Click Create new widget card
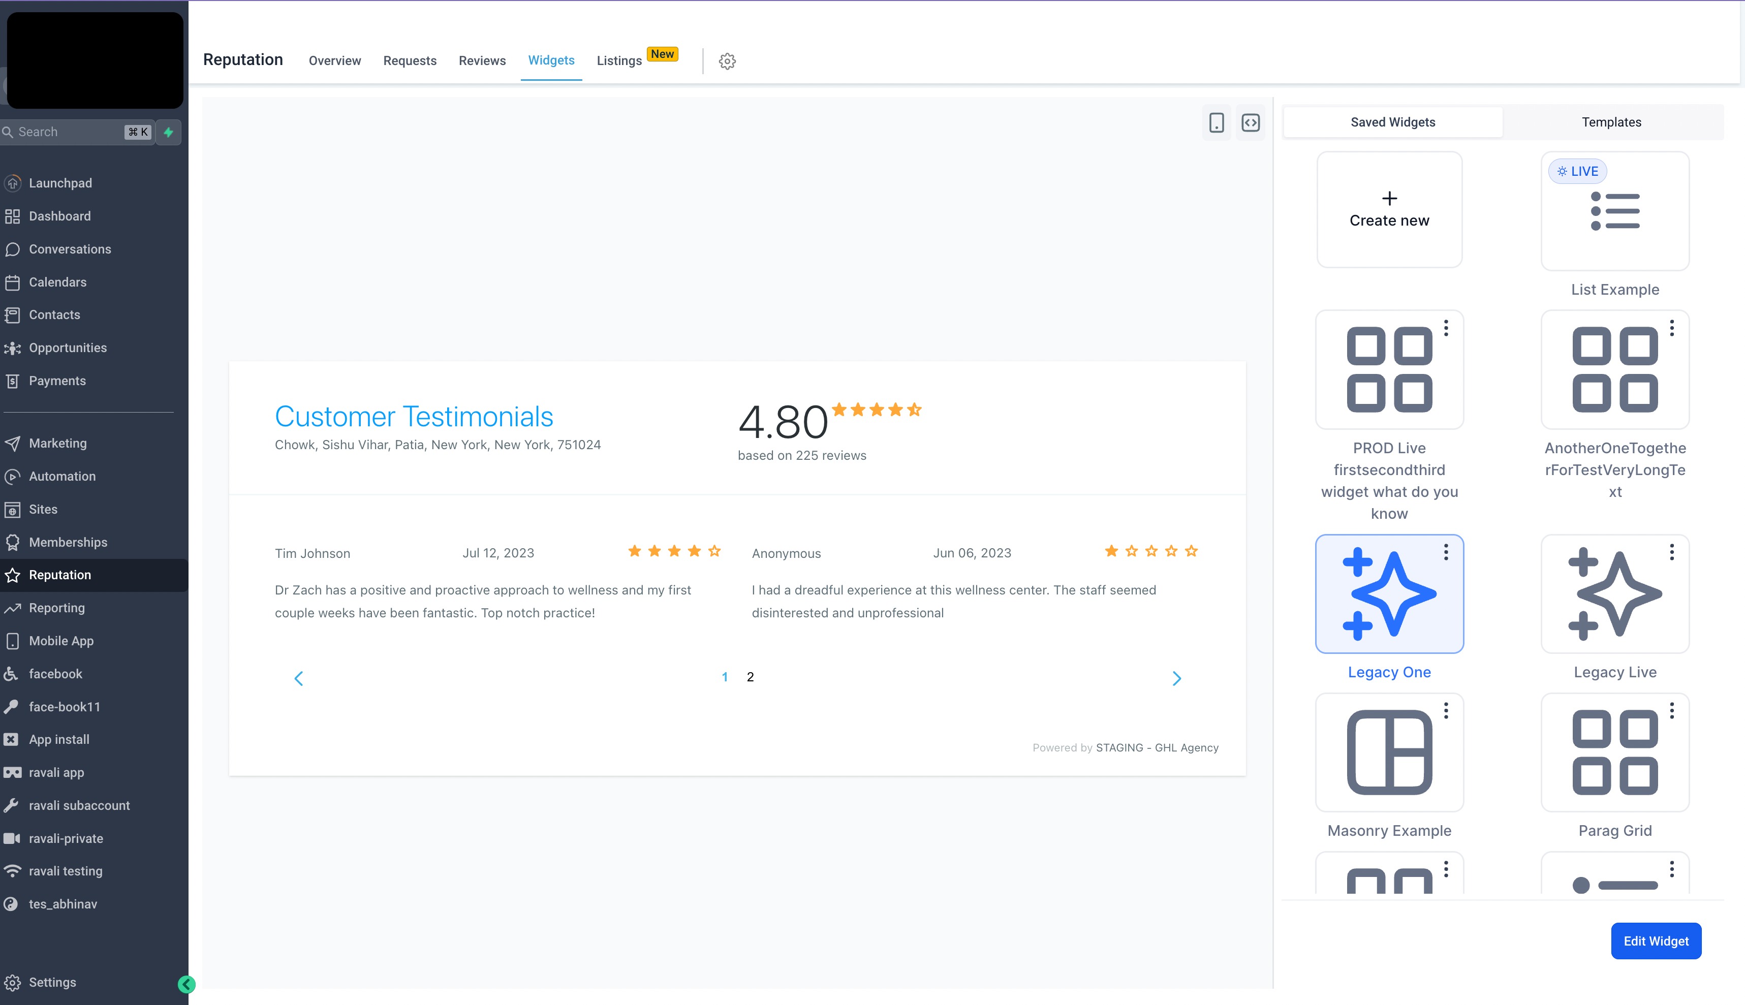This screenshot has width=1745, height=1005. 1389,210
